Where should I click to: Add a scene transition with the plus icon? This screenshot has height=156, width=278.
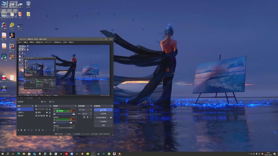click(x=84, y=117)
